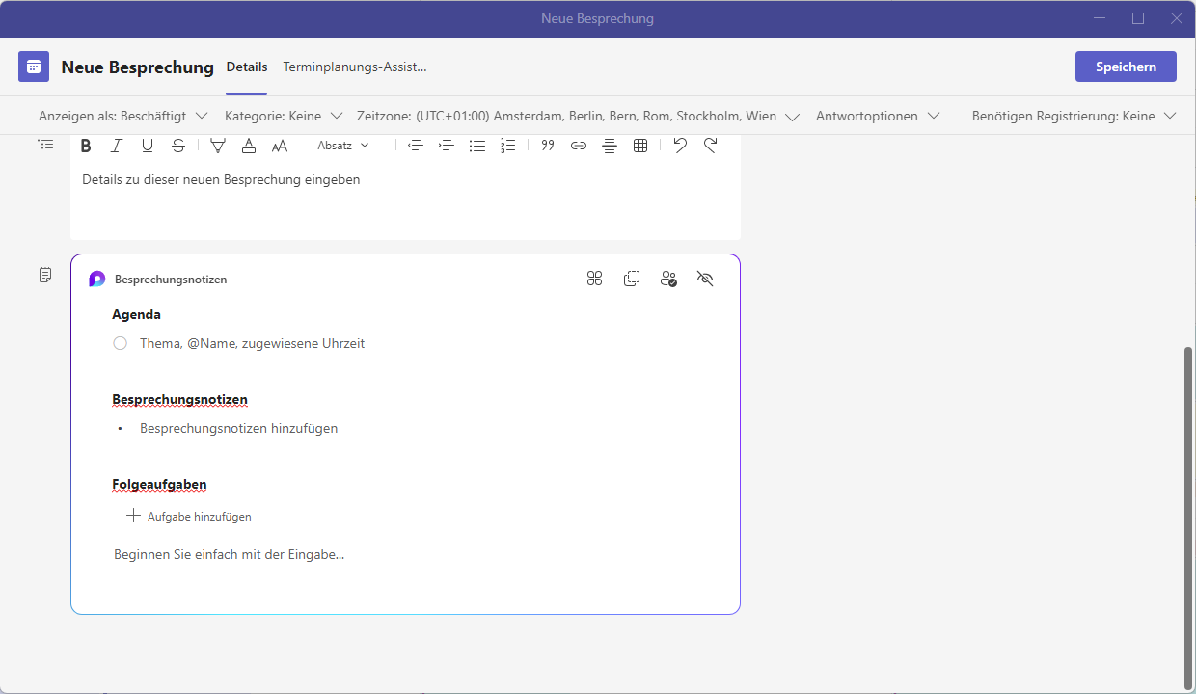
Task: Click the text highlight color icon
Action: [x=218, y=146]
